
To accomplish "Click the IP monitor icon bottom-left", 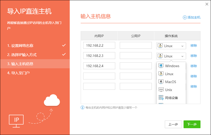I will 17,121.
